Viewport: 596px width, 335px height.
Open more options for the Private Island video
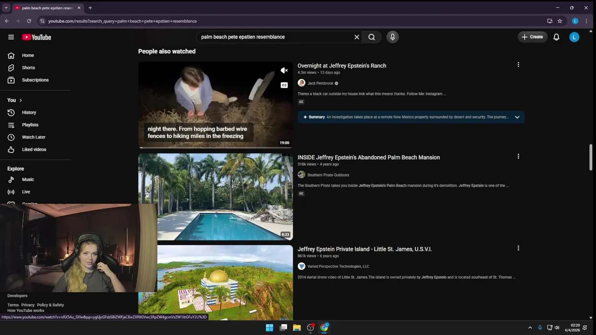518,248
